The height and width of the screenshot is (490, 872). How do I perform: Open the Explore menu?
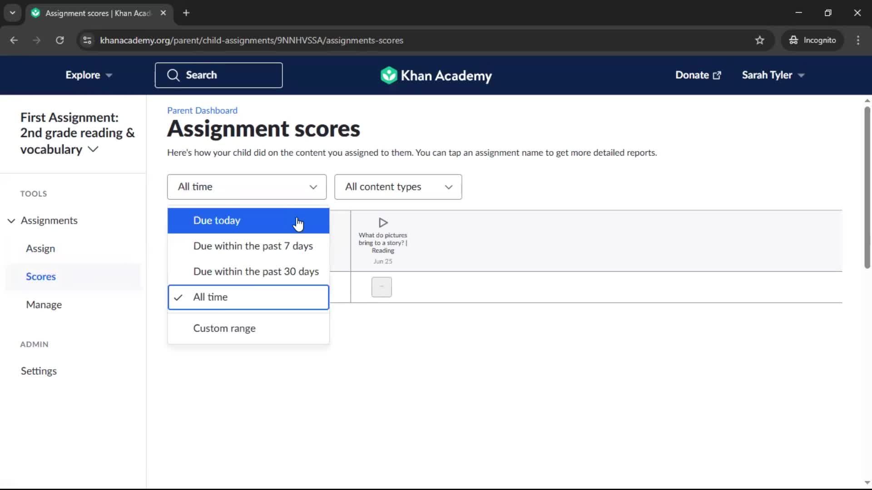tap(89, 75)
